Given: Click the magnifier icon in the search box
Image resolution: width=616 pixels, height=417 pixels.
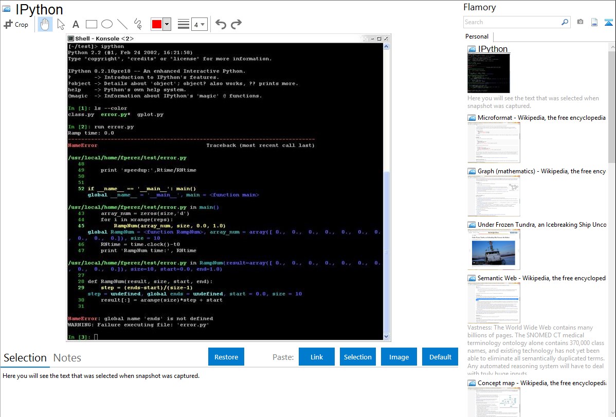Looking at the screenshot, I should click(x=565, y=22).
